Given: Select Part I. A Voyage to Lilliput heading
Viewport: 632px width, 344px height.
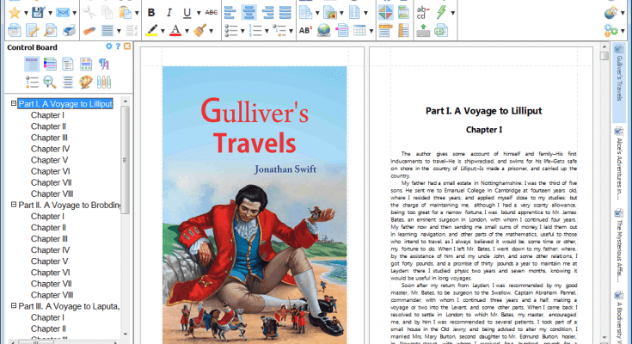Looking at the screenshot, I should click(65, 104).
